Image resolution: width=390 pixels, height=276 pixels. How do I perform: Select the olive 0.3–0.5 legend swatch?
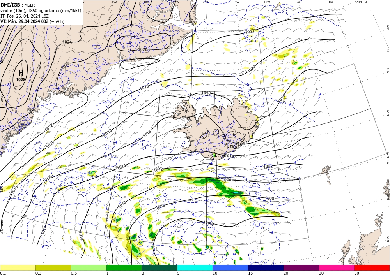coord(53,267)
